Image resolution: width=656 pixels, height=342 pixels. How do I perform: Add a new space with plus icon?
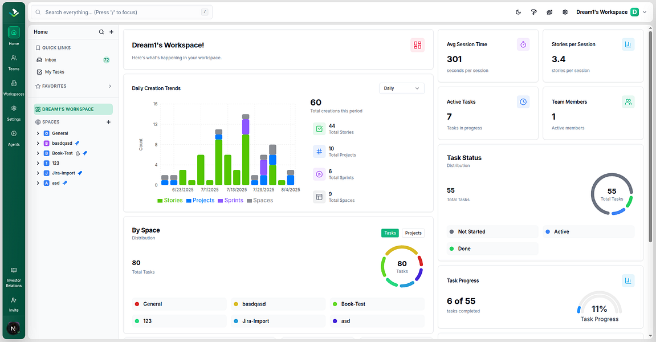tap(109, 122)
